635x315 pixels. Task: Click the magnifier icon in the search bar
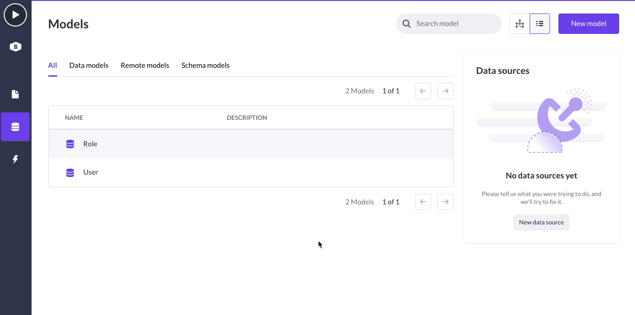pyautogui.click(x=406, y=23)
